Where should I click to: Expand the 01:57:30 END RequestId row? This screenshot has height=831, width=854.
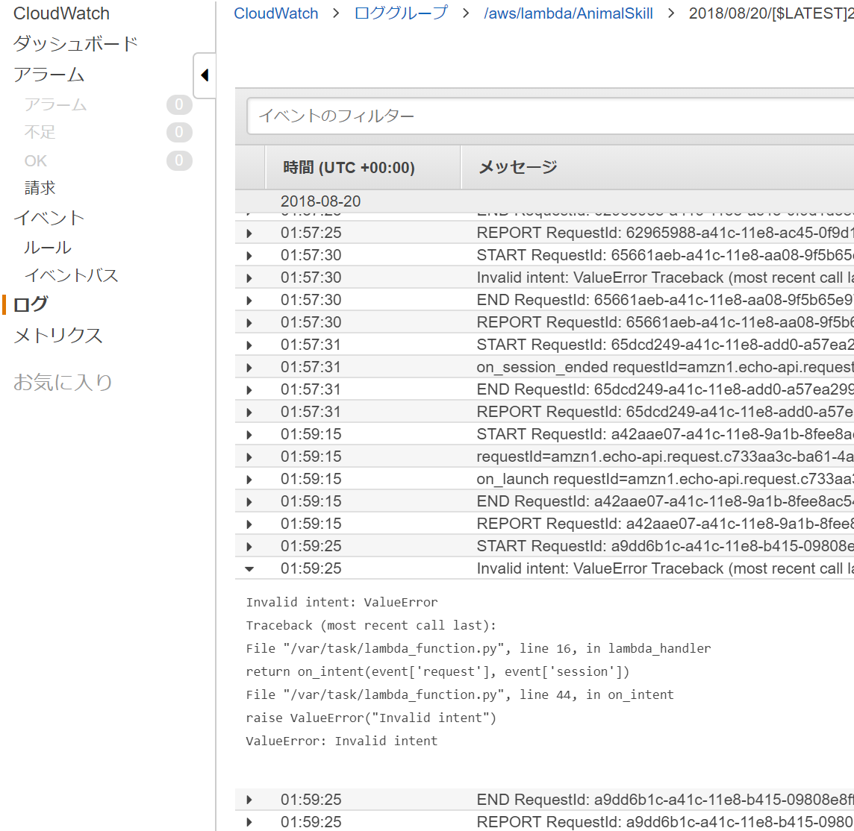point(249,301)
